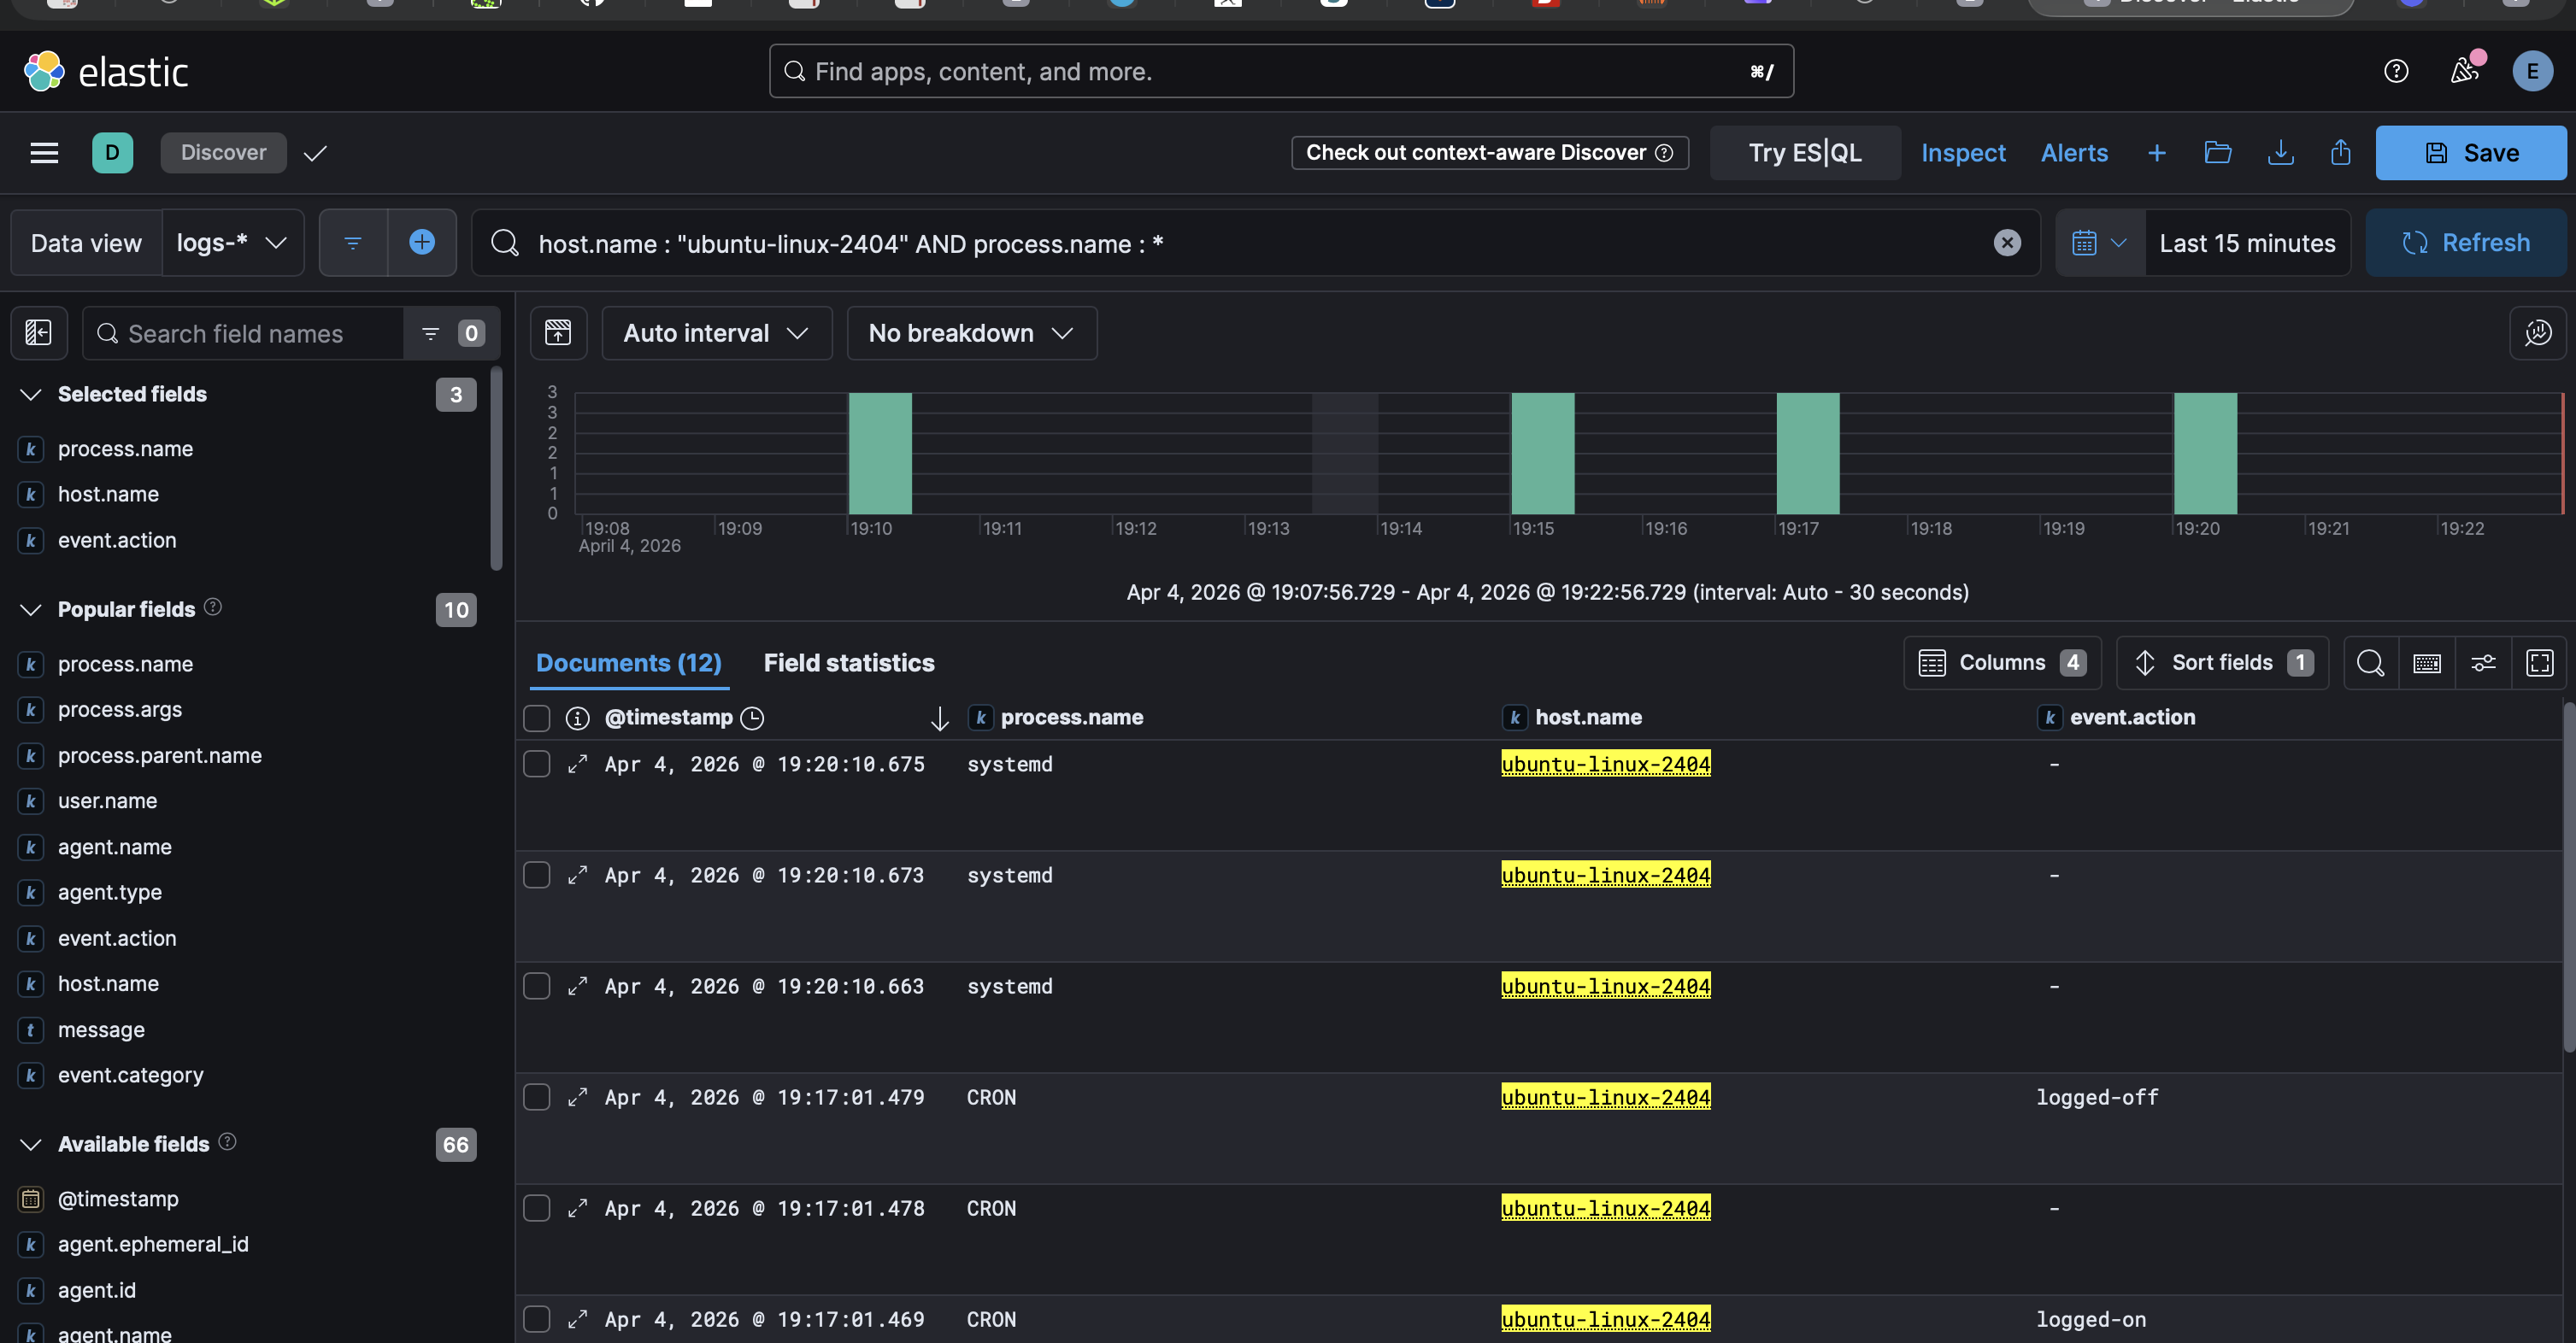Click the save visualization icon beside Auto interval
The image size is (2576, 1343).
[558, 332]
